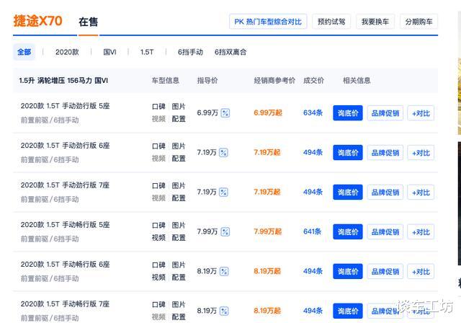Screen dimensions: 461x323
Task: Open 2020款 1.5T 手动劲行版 7座 model link
Action: point(65,185)
